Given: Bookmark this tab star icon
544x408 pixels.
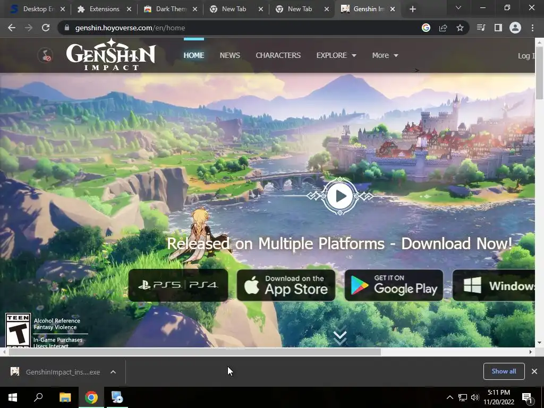Looking at the screenshot, I should click(460, 28).
